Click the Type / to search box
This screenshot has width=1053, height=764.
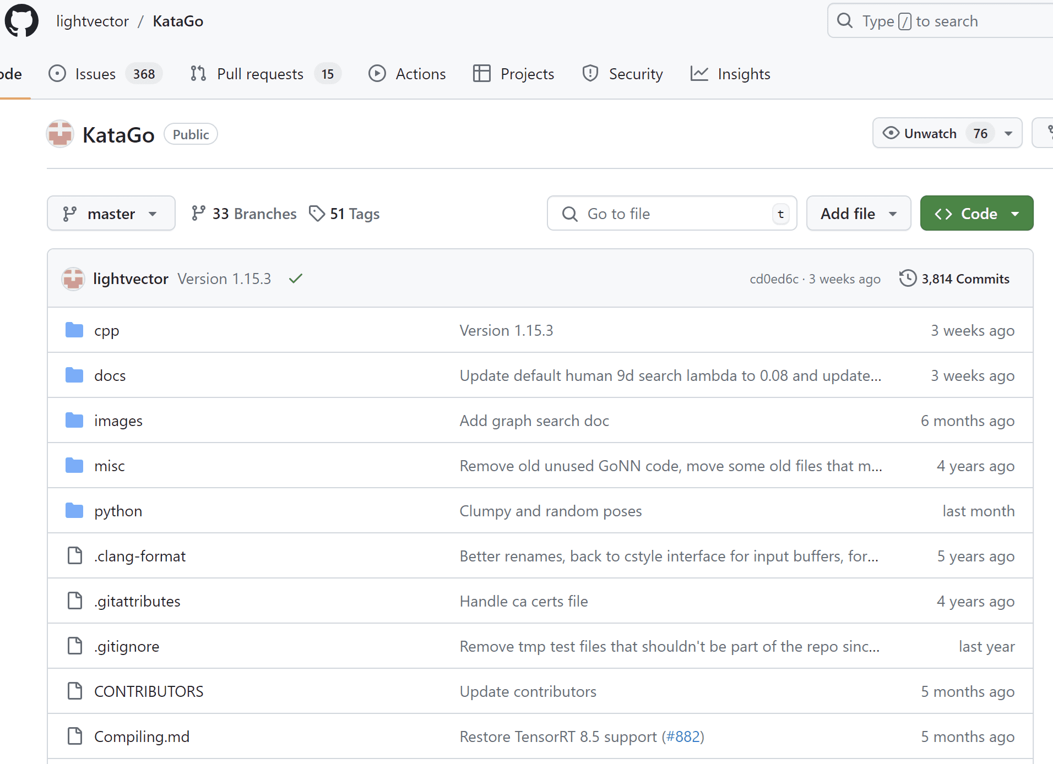point(940,21)
